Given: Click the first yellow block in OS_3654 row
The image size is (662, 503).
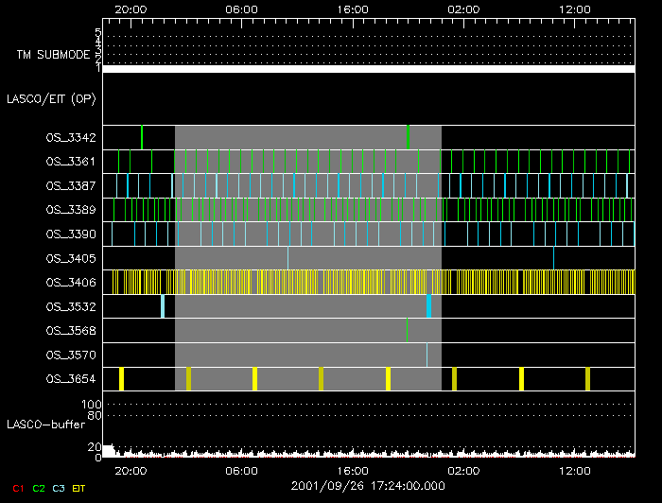Looking at the screenshot, I should click(122, 379).
